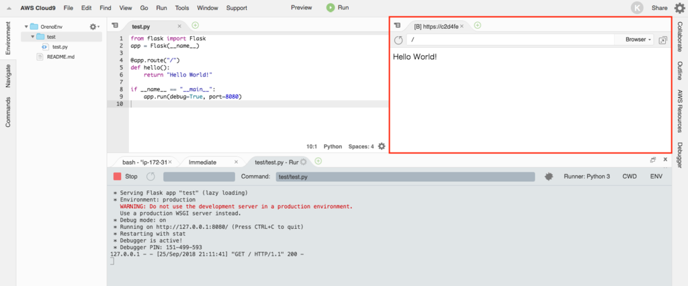This screenshot has width=688, height=286.
Task: Click the red Stop icon
Action: (x=117, y=177)
